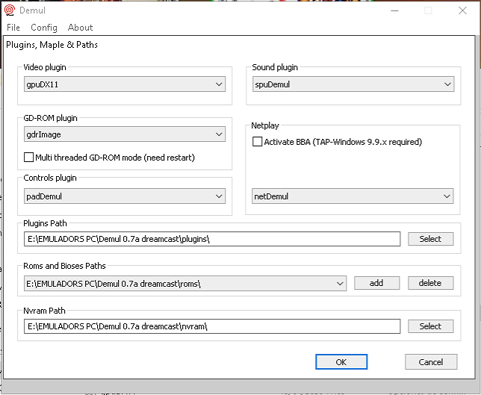Click the 'Plugins, Maple & Paths' heading
Image resolution: width=481 pixels, height=395 pixels.
click(x=52, y=45)
